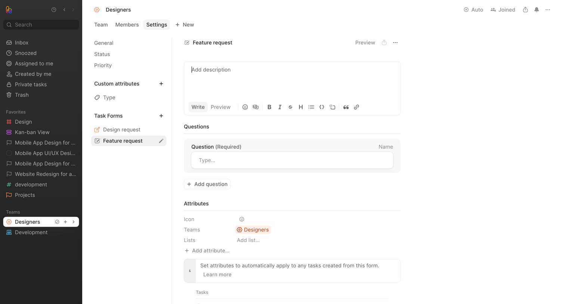This screenshot has width=565, height=304.
Task: Add a blockquote with the quote icon
Action: [x=346, y=107]
